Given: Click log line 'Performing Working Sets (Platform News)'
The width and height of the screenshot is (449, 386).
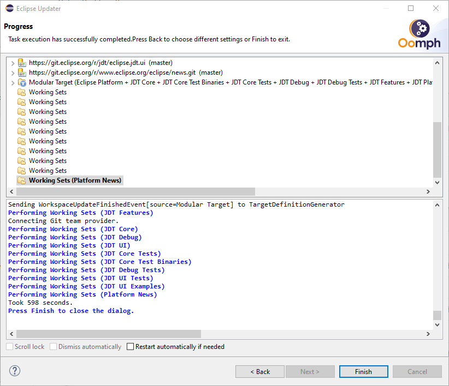Looking at the screenshot, I should click(x=83, y=294).
